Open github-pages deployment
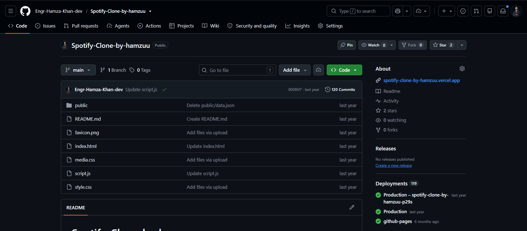Viewport: 527px width, 231px height. (x=398, y=221)
